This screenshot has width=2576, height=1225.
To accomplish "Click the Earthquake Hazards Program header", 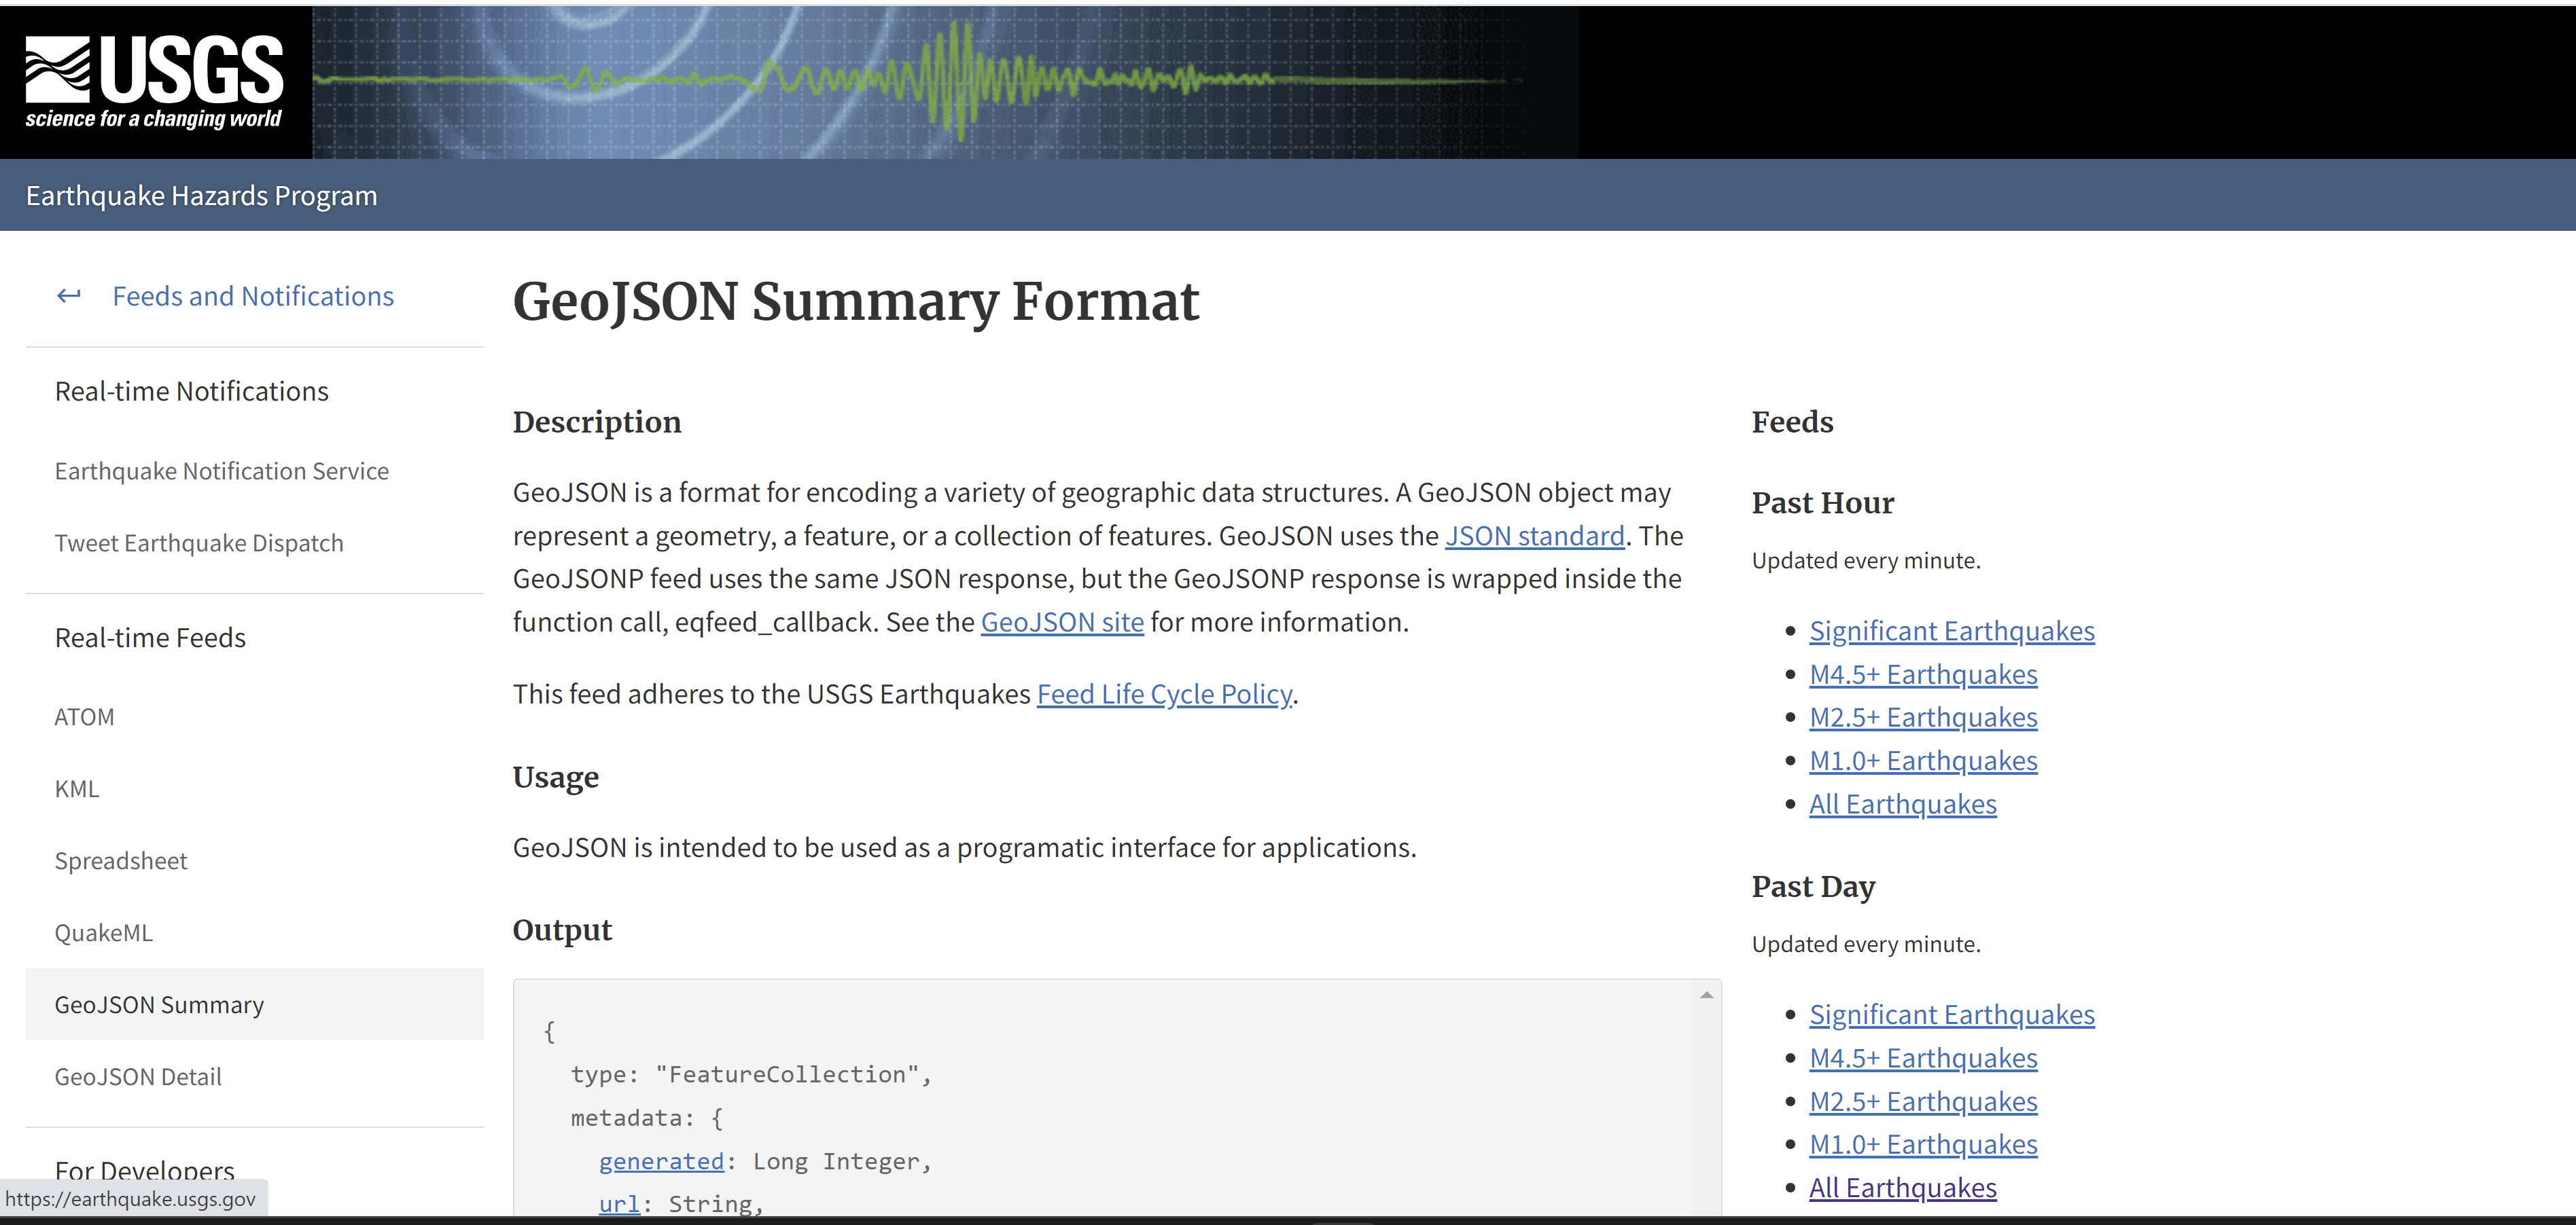I will [x=200, y=195].
